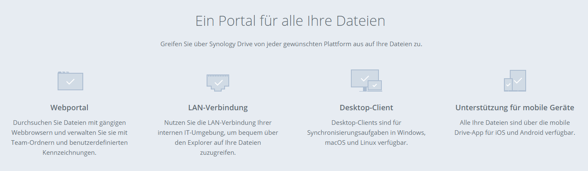Image resolution: width=588 pixels, height=171 pixels.
Task: Click 'Unterstützung für mobile Geräte' title
Action: click(515, 108)
